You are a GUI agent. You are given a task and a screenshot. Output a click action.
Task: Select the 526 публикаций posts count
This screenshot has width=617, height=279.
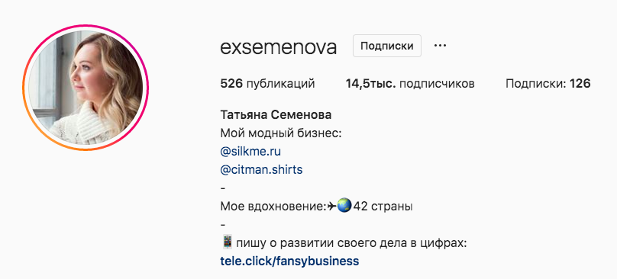(267, 84)
